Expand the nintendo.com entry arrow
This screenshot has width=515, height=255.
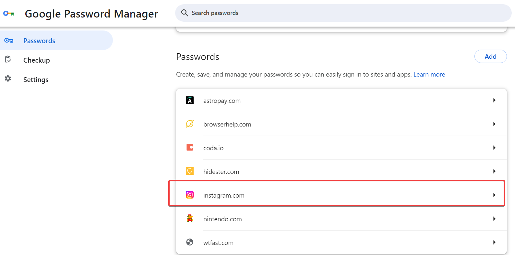(494, 219)
